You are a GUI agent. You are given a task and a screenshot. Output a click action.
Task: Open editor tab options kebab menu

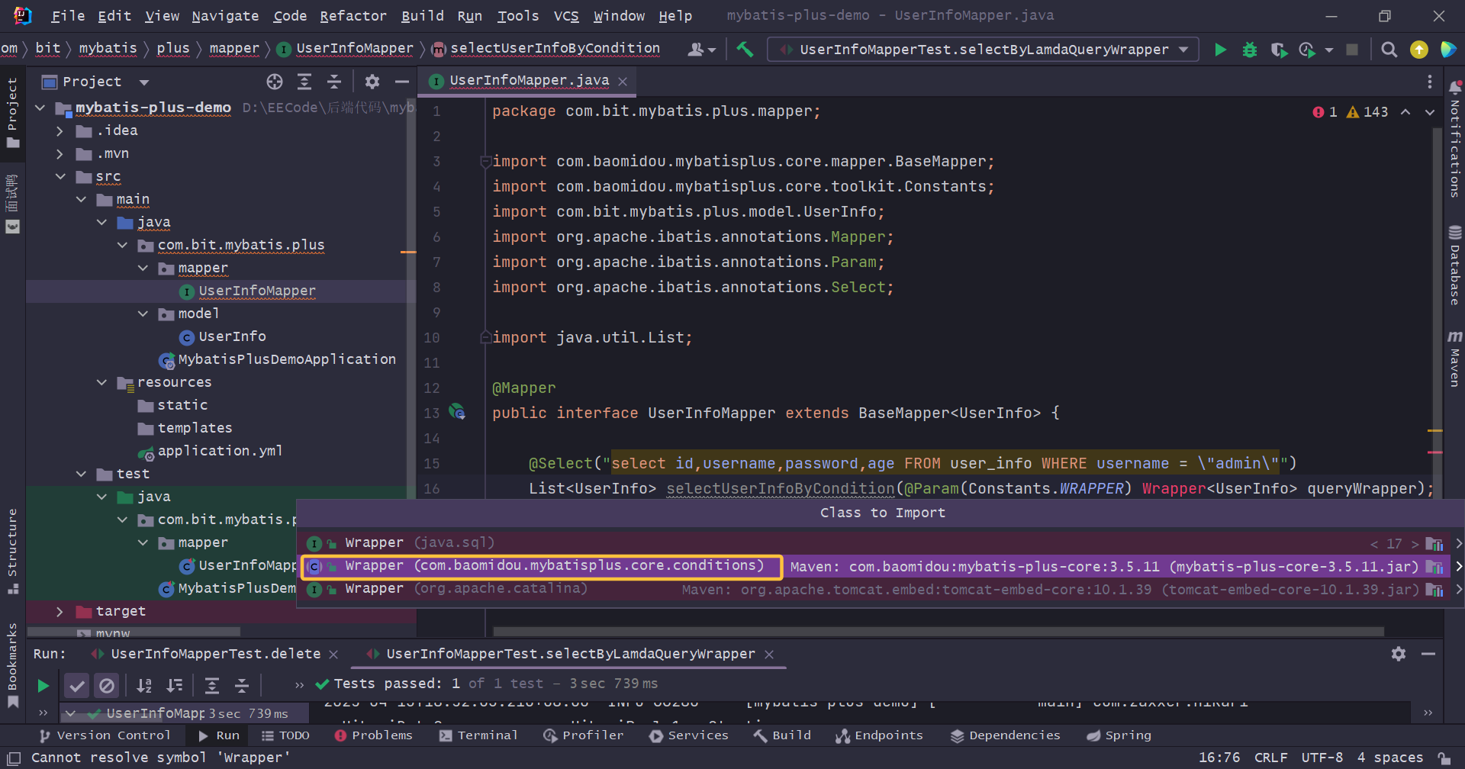pos(1429,81)
